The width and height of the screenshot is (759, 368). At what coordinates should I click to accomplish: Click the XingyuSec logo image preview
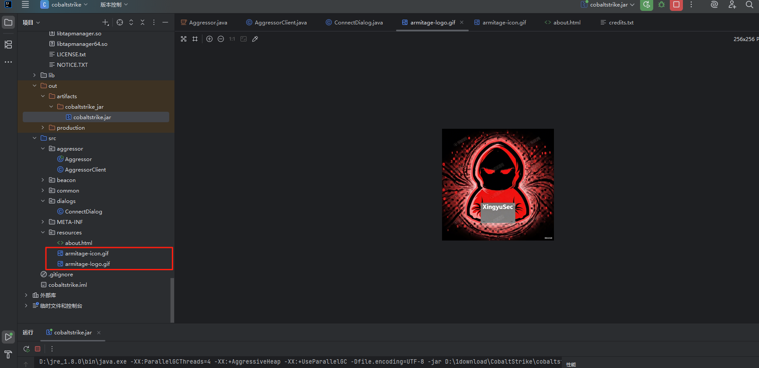(498, 184)
